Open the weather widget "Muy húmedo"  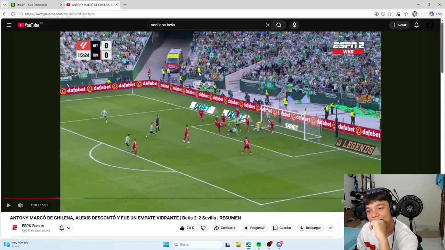(x=16, y=244)
